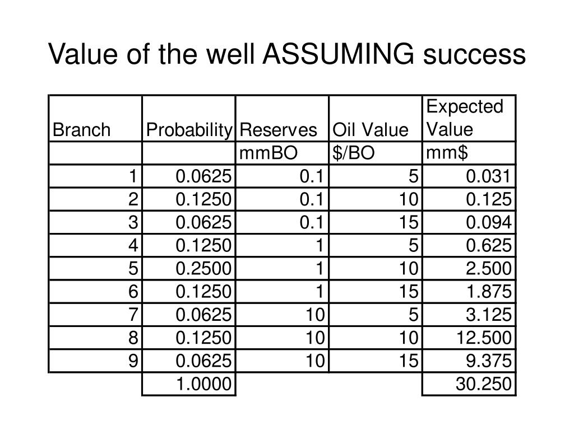
Task: Click the total probability 1.0000 cell
Action: (188, 384)
